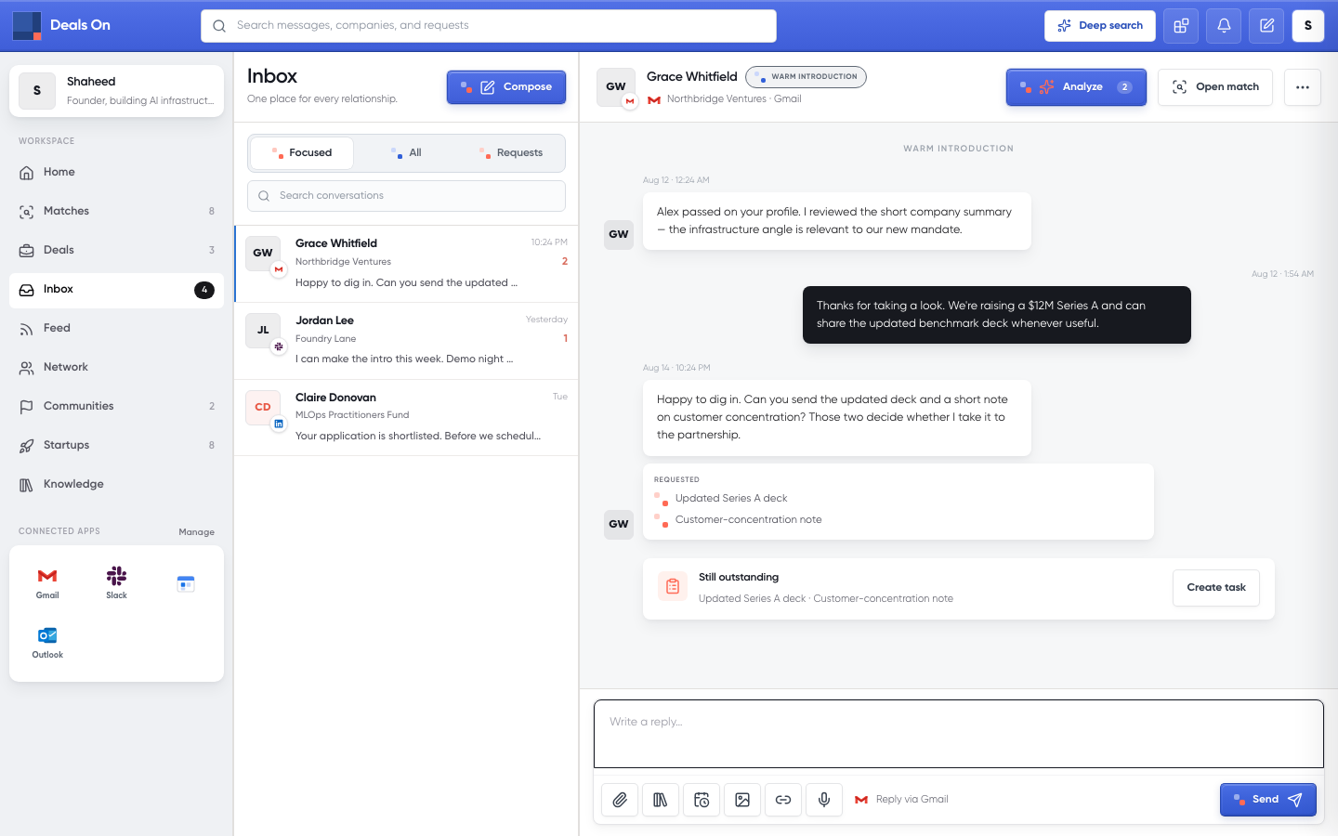Click the Create task button

pos(1216,588)
